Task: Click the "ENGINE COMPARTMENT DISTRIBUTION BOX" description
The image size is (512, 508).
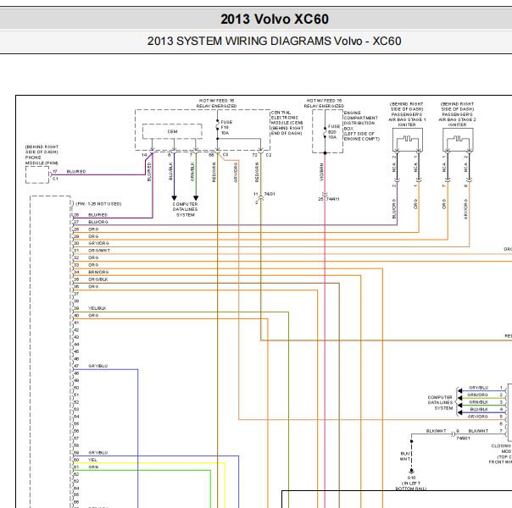Action: pyautogui.click(x=361, y=126)
